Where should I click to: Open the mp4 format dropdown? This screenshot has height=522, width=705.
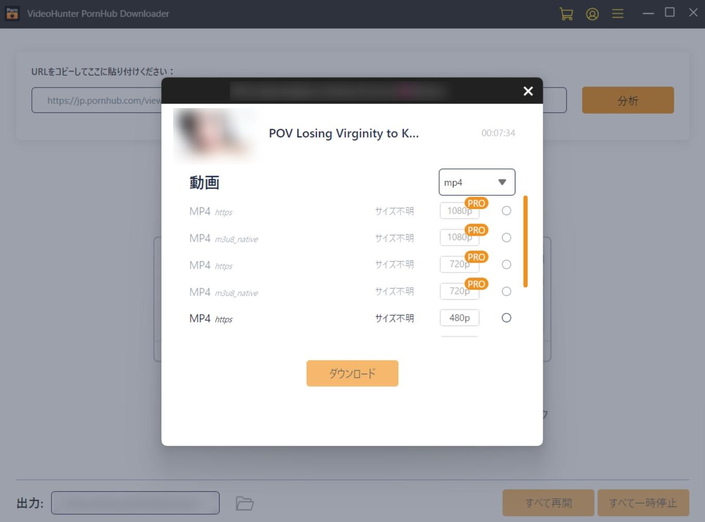coord(477,182)
